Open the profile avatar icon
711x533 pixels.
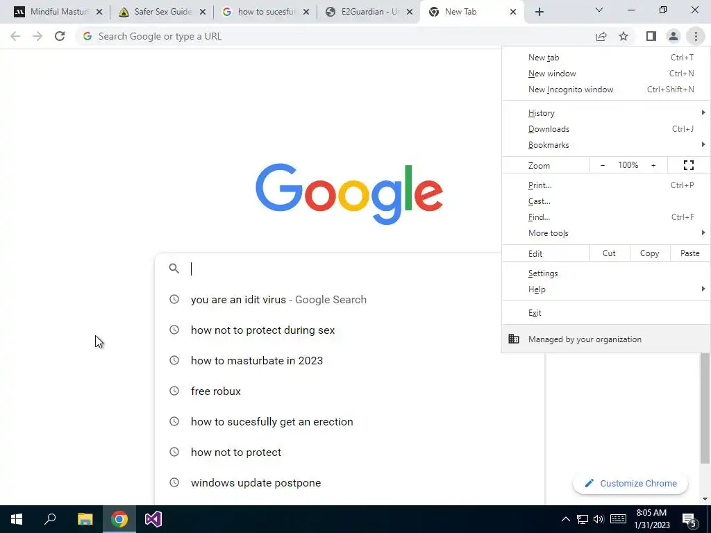pyautogui.click(x=674, y=36)
